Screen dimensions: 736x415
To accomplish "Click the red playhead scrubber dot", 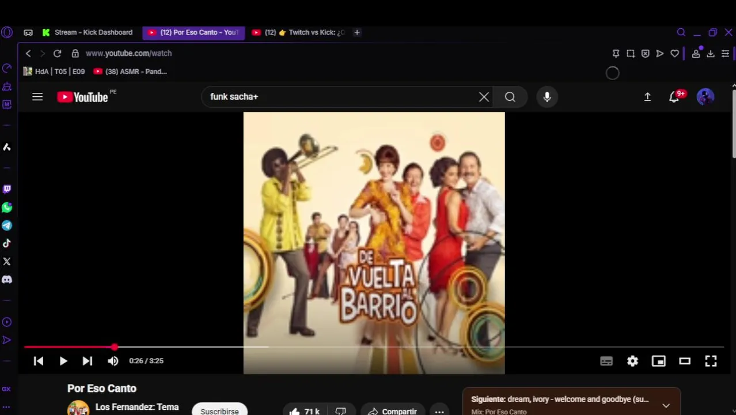I will pos(115,347).
